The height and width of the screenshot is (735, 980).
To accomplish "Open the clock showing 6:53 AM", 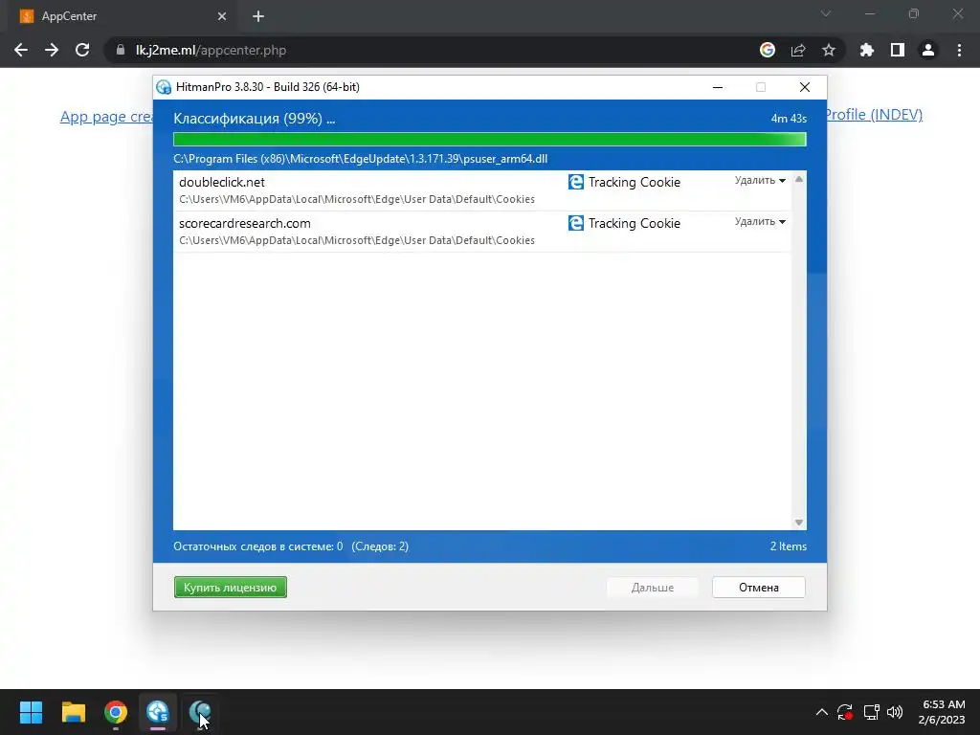I will [942, 712].
